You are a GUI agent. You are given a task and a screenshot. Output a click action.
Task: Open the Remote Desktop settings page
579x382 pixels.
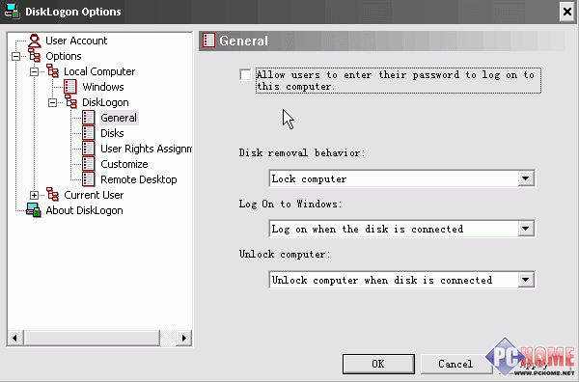click(138, 179)
